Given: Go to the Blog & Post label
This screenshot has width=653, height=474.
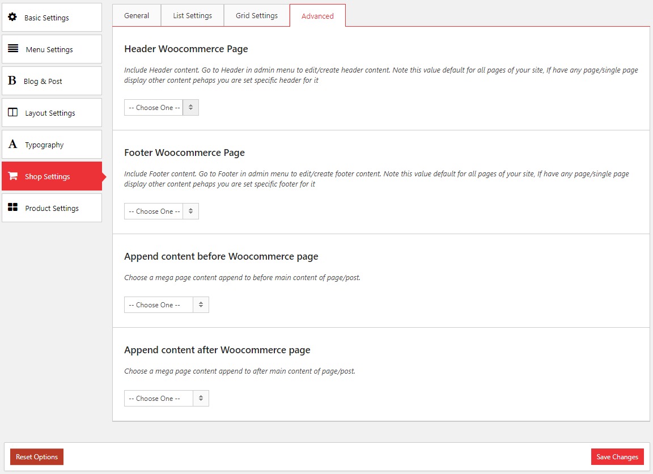Looking at the screenshot, I should 43,81.
